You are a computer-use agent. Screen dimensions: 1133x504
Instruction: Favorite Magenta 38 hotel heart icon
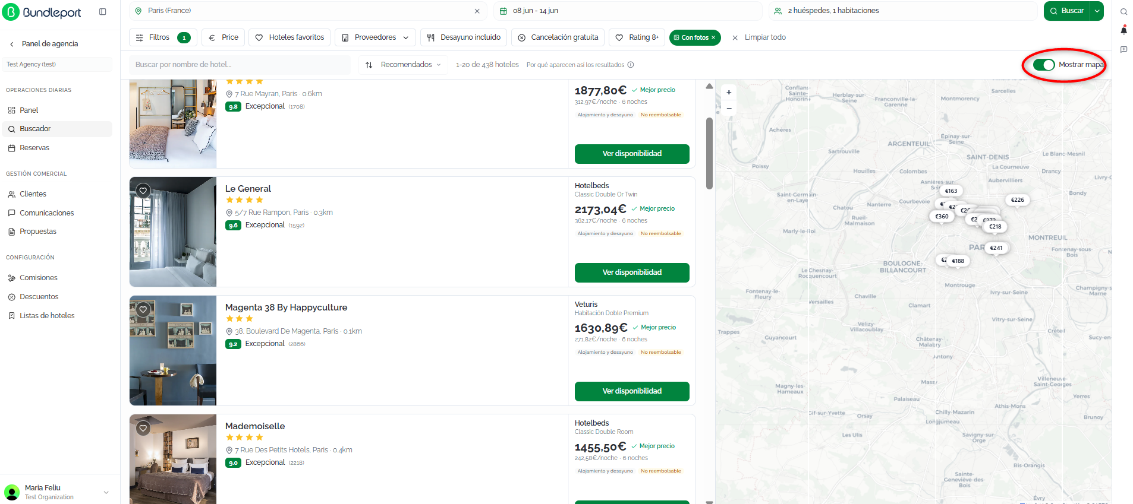[x=143, y=309]
